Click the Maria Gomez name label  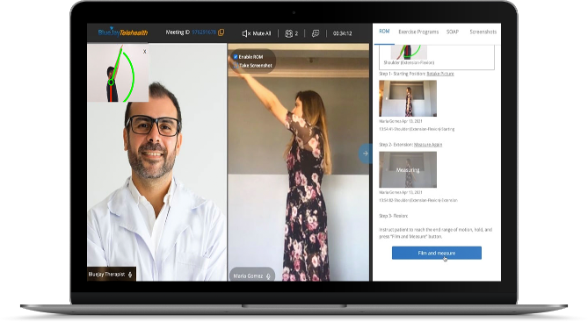click(248, 276)
